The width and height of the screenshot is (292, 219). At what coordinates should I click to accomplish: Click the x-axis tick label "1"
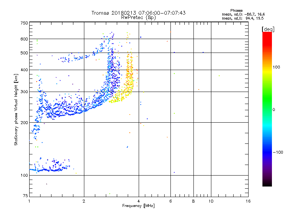[29, 201]
